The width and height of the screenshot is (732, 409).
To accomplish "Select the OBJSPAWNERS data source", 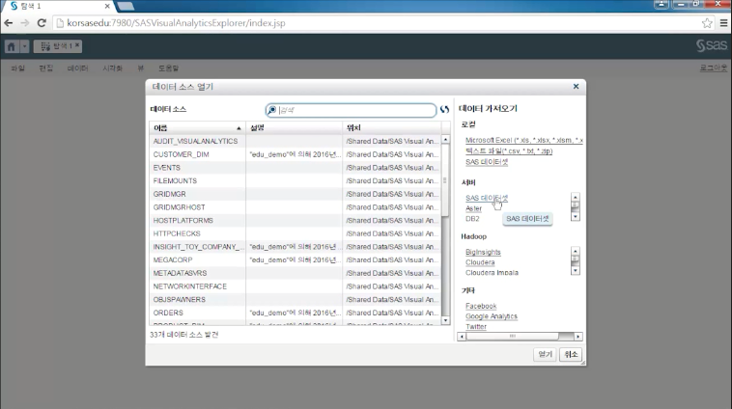I will pos(296,299).
